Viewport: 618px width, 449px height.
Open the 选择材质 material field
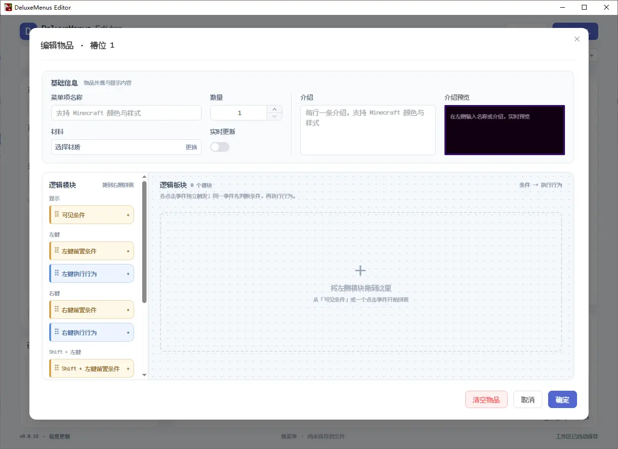(126, 147)
